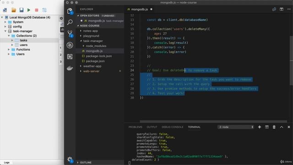
Task: Open the Manage gear menu
Action: (70, 159)
